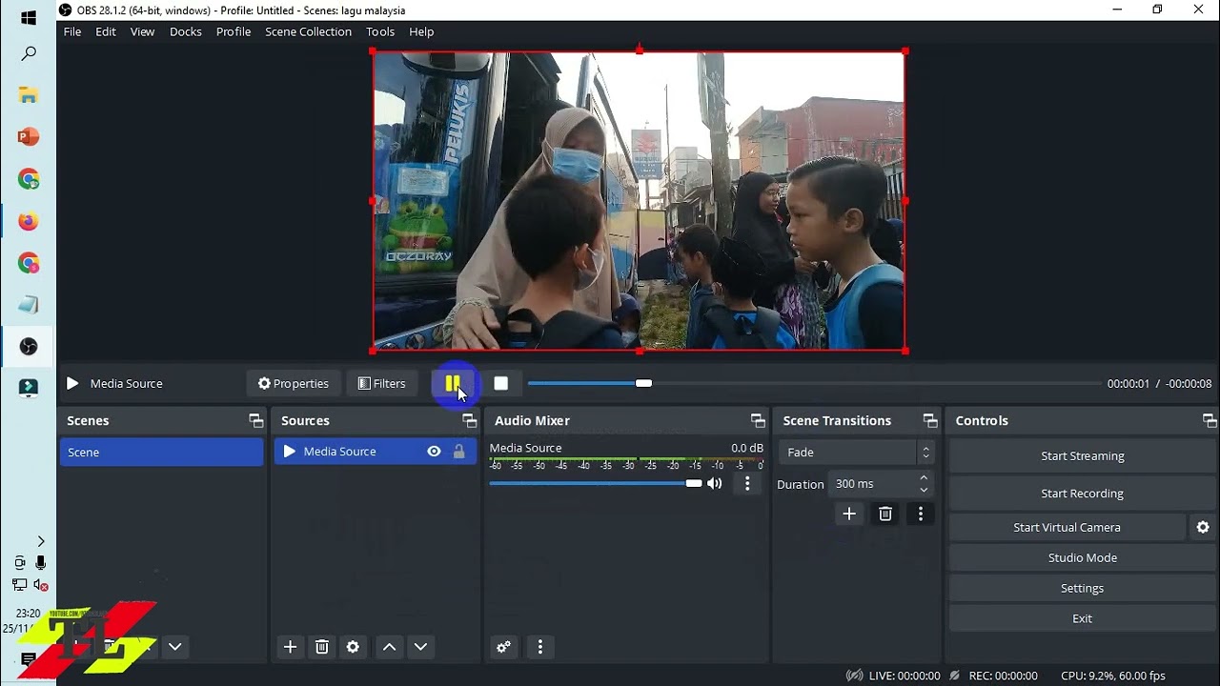Open the Tools menu

[380, 31]
